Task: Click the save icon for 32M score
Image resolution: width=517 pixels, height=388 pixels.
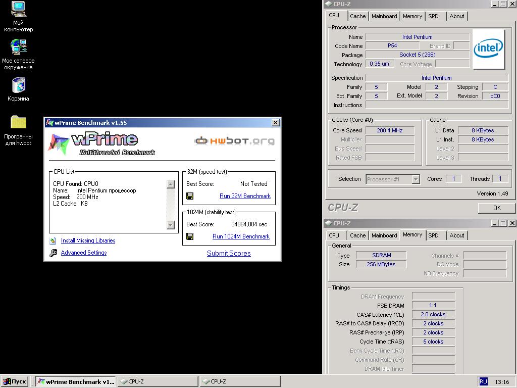Action: pos(190,197)
